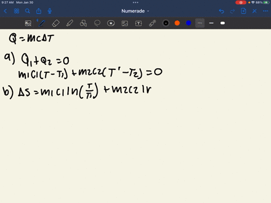Select the Lasso tool
271x203 pixels.
pyautogui.click(x=97, y=23)
